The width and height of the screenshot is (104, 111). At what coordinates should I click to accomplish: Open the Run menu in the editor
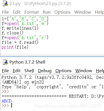tap(47, 12)
